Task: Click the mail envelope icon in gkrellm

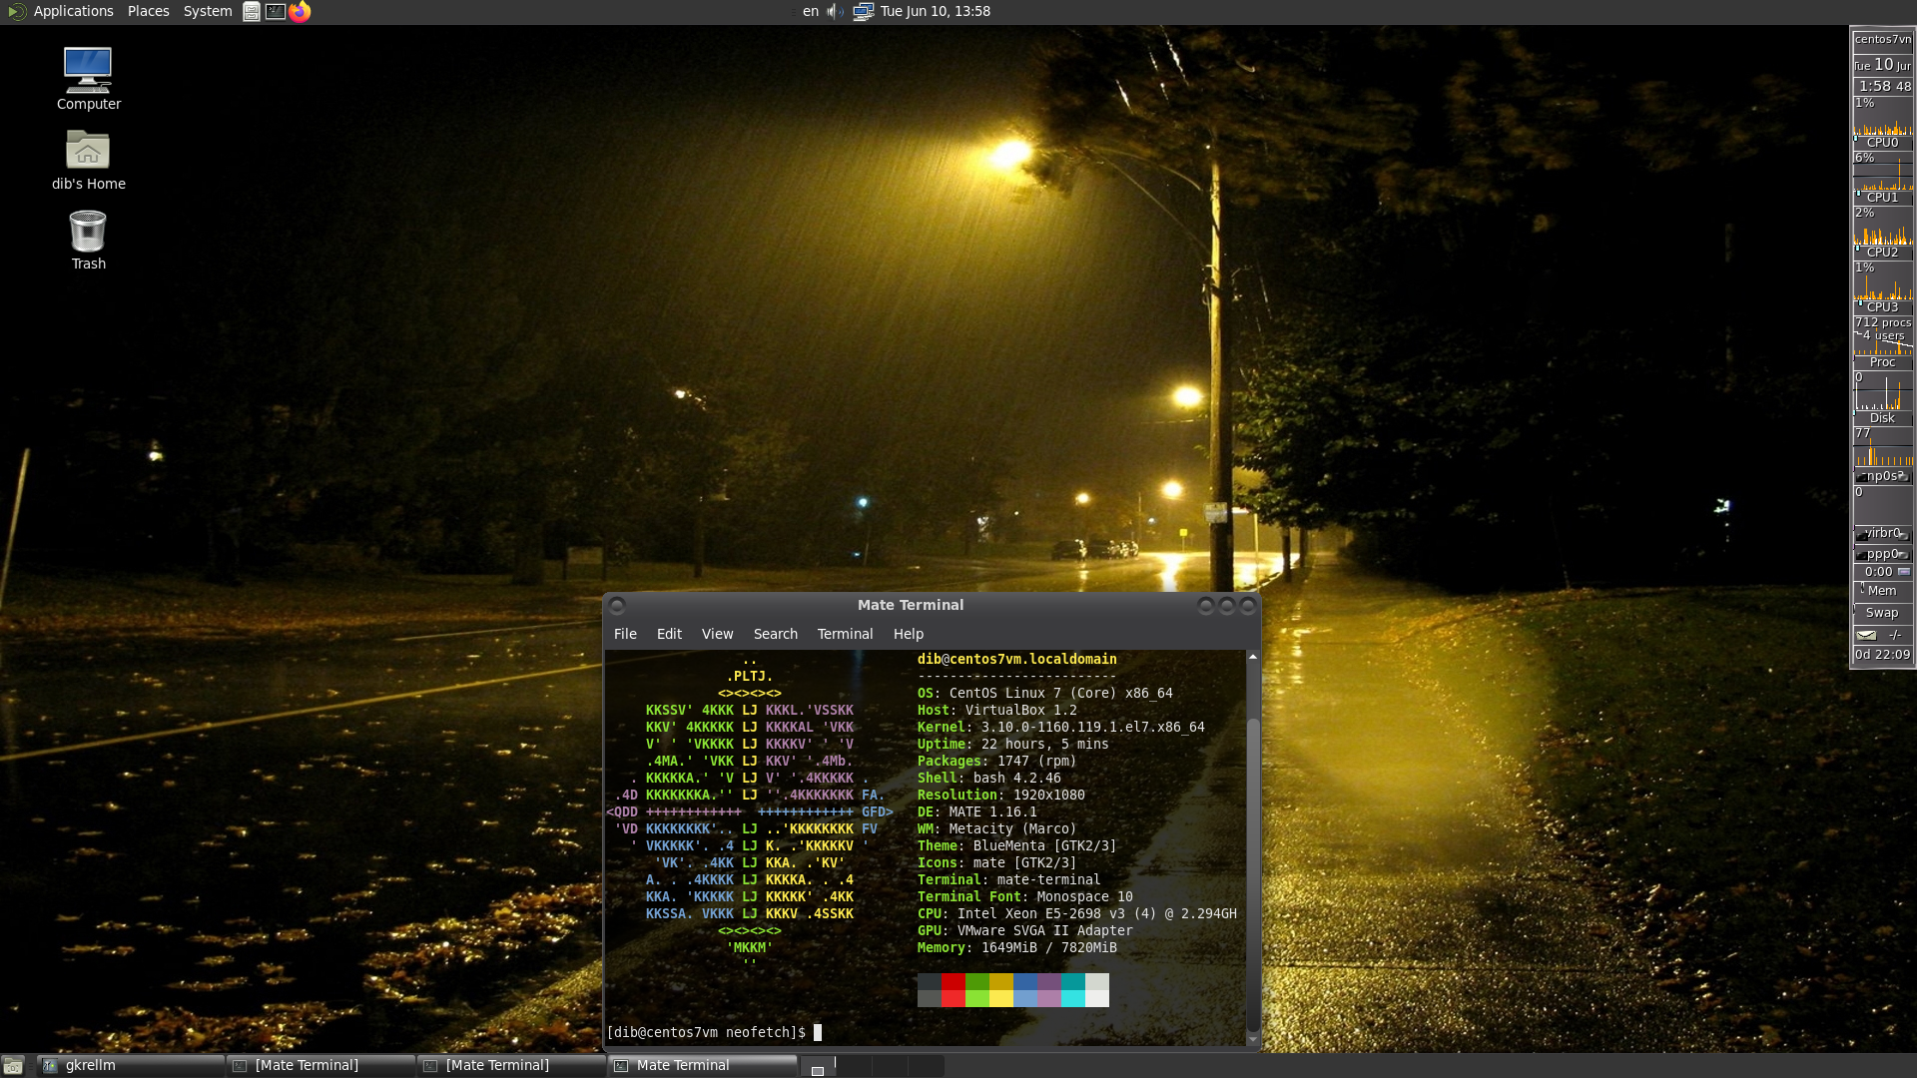Action: click(x=1867, y=635)
